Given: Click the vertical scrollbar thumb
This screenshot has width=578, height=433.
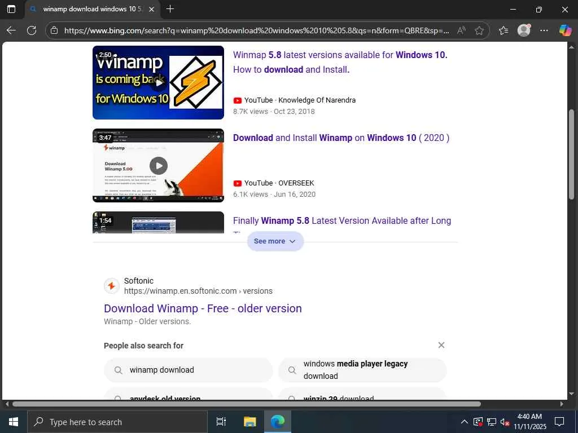Looking at the screenshot, I should pyautogui.click(x=571, y=154).
